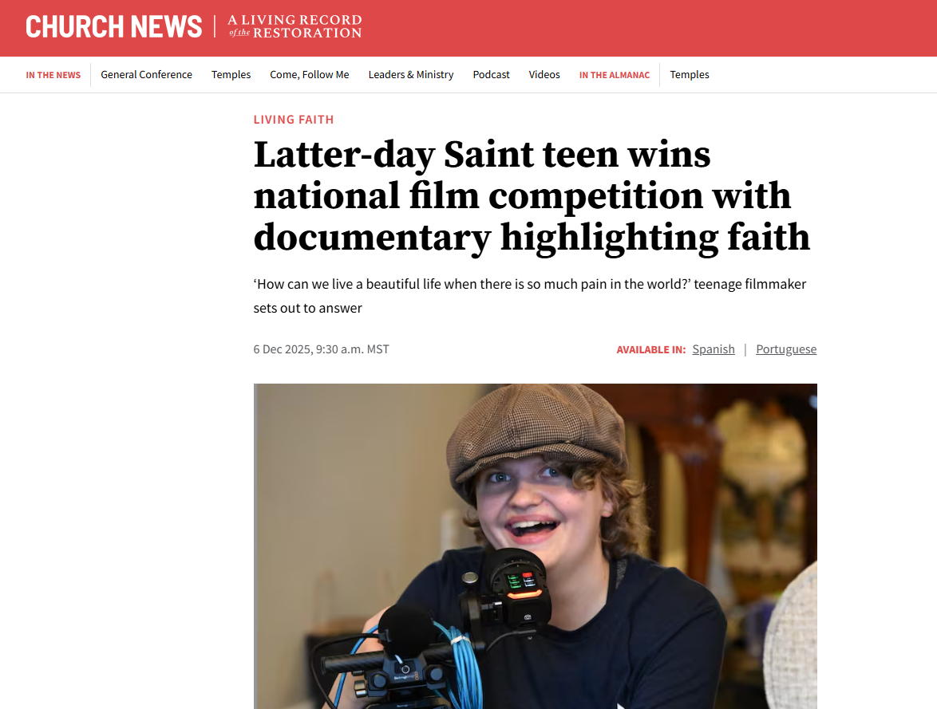
Task: Open the Videos section
Action: [544, 75]
